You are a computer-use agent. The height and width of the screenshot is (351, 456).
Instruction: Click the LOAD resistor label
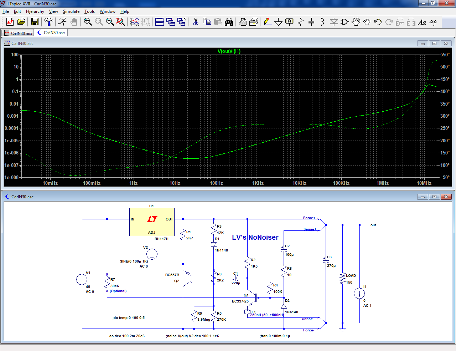(x=351, y=275)
